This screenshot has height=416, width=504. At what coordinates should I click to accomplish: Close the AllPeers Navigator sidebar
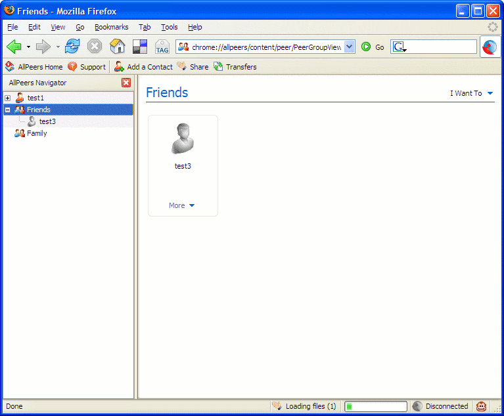coord(126,83)
